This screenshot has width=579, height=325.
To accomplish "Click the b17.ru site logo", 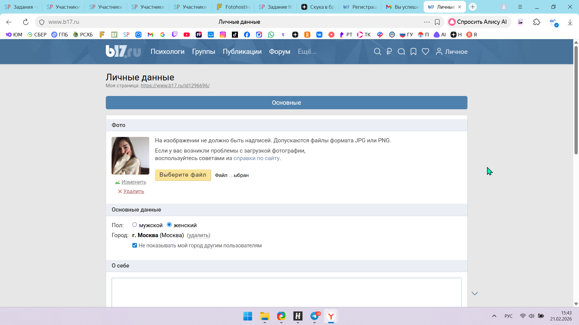I will tap(123, 51).
